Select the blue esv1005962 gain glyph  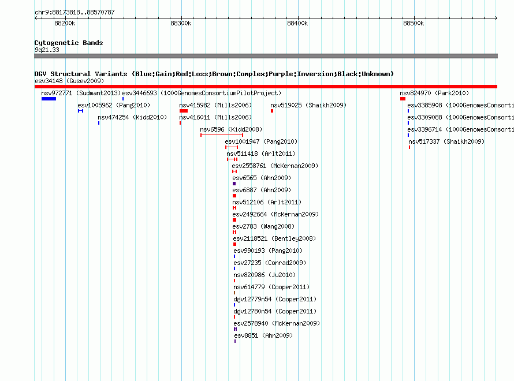[81, 111]
